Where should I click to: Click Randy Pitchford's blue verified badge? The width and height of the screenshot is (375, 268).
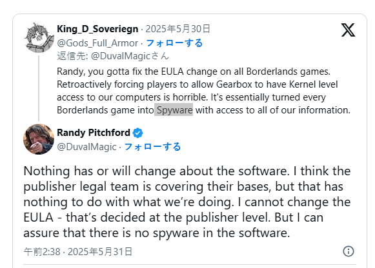click(x=137, y=133)
